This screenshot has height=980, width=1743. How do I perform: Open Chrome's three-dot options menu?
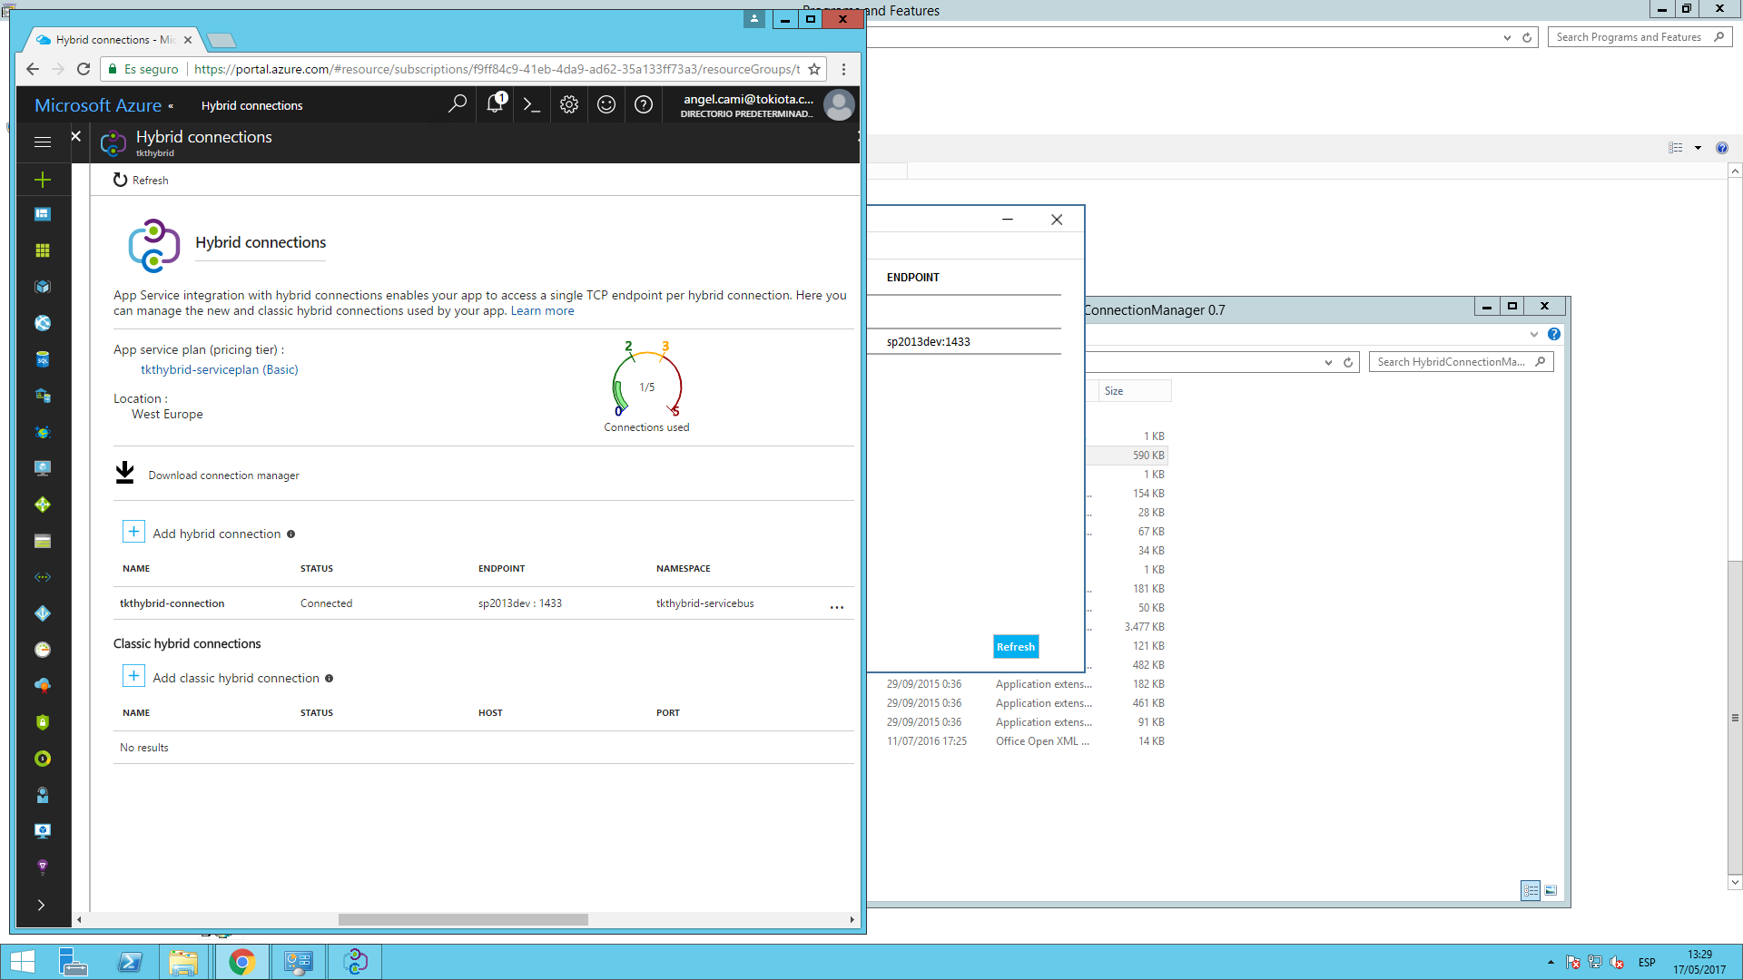[x=843, y=69]
